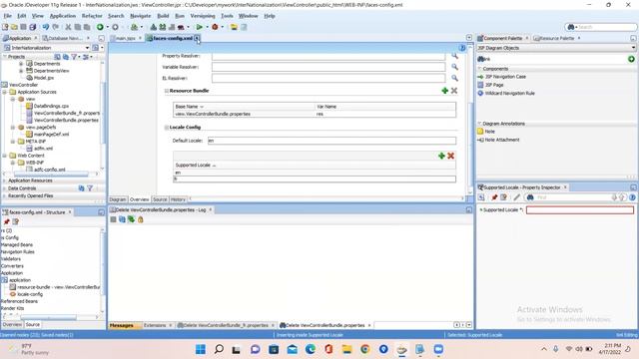Select mainPageDef.xml in the project tree
This screenshot has height=359, width=639.
click(51, 135)
